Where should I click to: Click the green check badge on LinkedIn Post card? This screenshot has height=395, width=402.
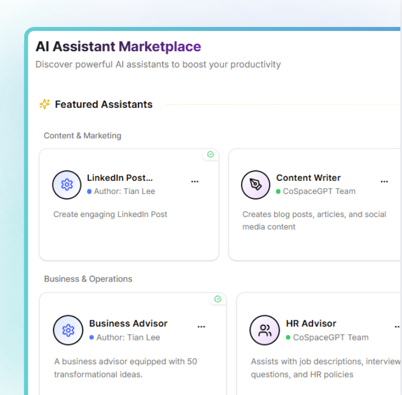[x=211, y=155]
